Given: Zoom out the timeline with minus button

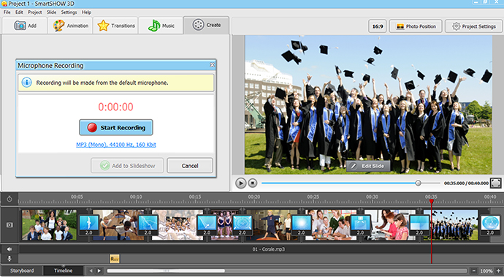Looking at the screenshot, I should click(473, 271).
